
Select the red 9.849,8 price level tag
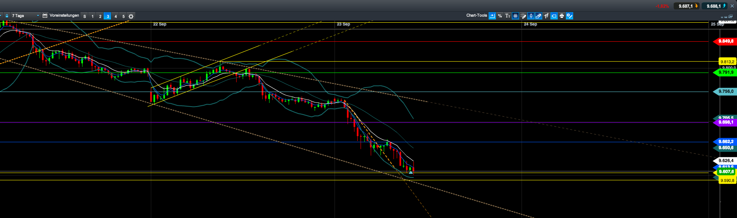click(725, 41)
